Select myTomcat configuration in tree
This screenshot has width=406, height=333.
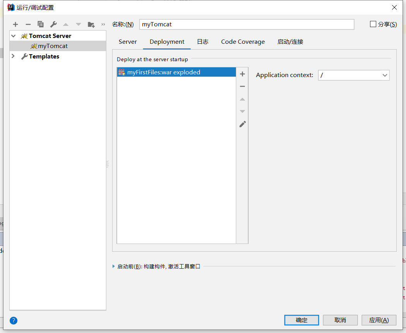[58, 46]
